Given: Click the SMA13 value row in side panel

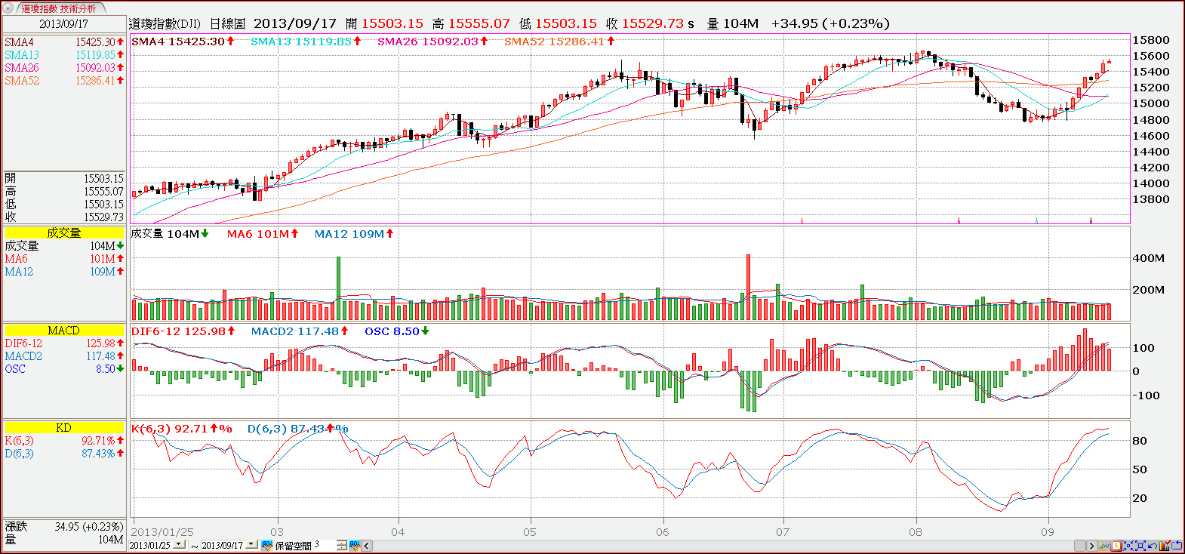Looking at the screenshot, I should click(x=64, y=55).
